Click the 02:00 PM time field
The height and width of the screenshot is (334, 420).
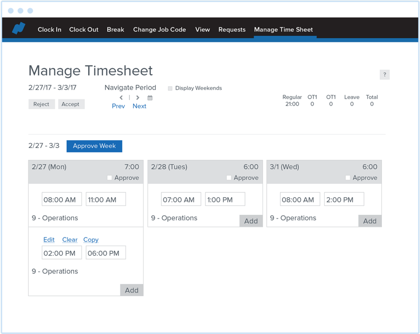[62, 252]
